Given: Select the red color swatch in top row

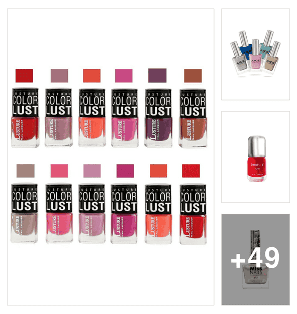Looking at the screenshot, I should (24, 76).
